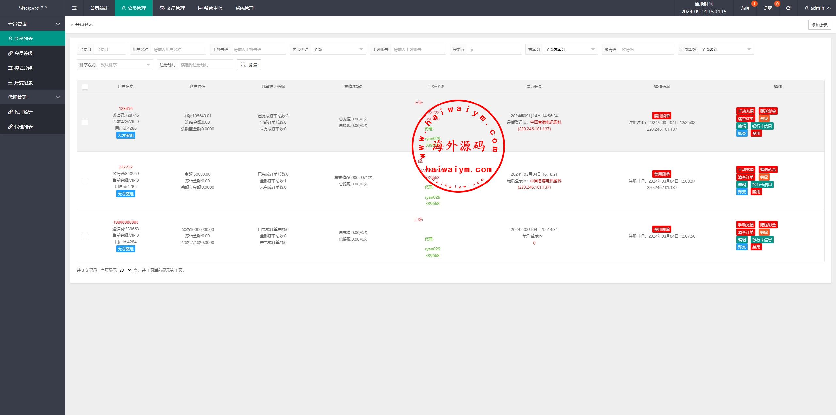Click the 添加会员 button
This screenshot has width=836, height=415.
819,25
